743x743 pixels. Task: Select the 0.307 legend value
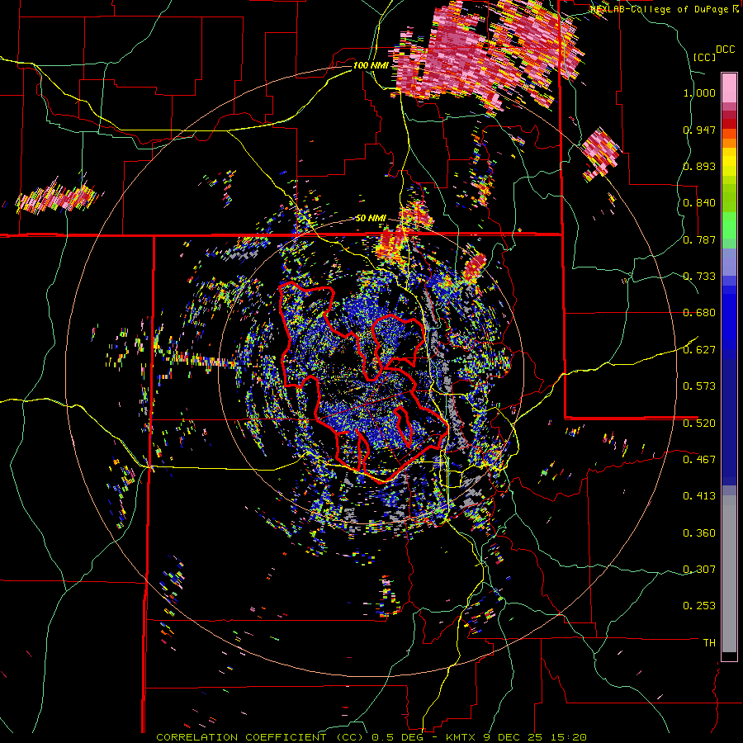coord(699,570)
